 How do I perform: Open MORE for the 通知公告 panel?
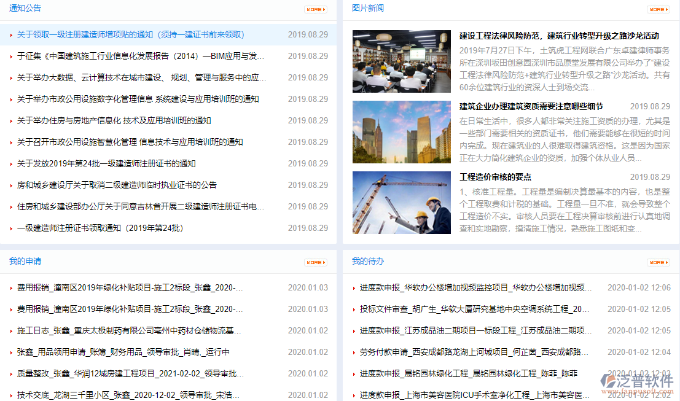coord(315,9)
